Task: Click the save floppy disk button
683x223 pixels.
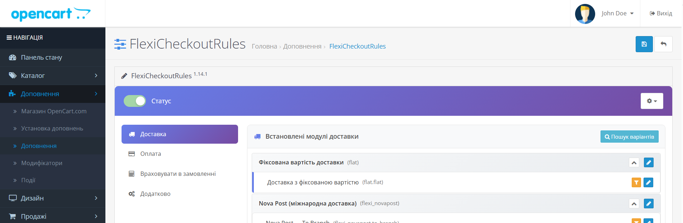Action: (644, 44)
